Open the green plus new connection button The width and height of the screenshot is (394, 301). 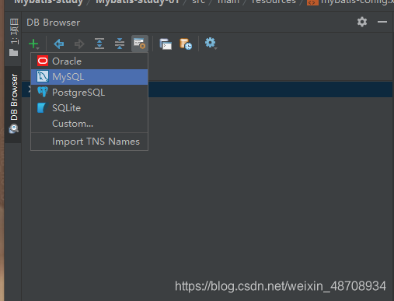pyautogui.click(x=34, y=44)
